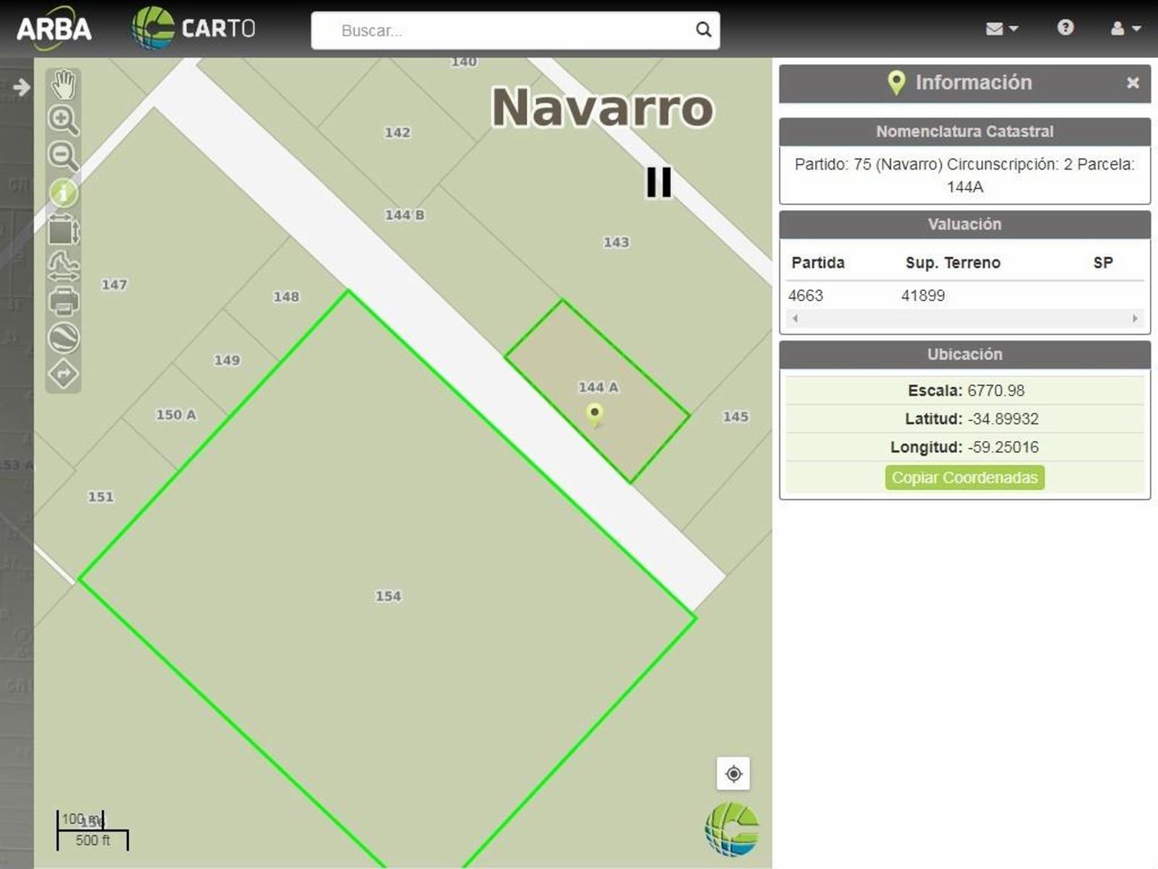Select parcel 145 on the map
The width and height of the screenshot is (1158, 869).
(735, 416)
